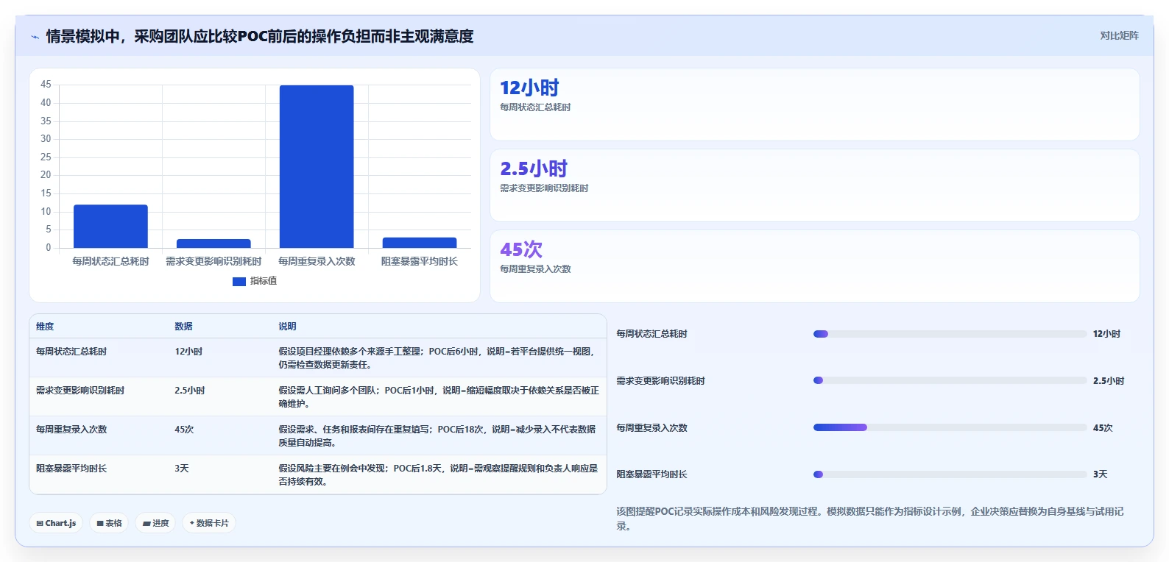1169x562 pixels.
Task: Click the 进度 tag chip
Action: coord(155,523)
